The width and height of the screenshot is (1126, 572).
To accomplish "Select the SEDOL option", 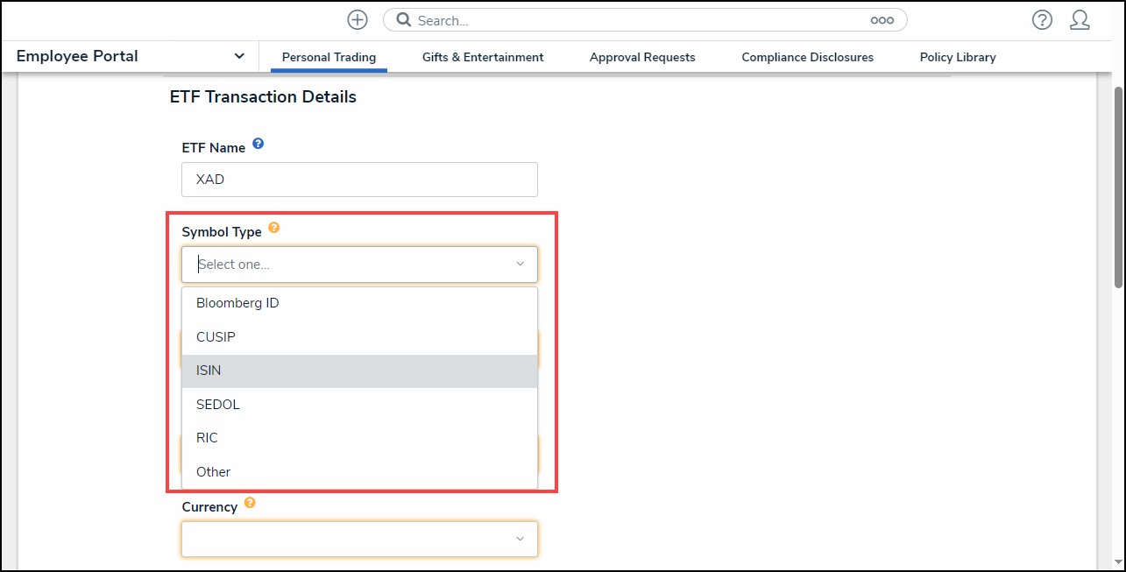I will [218, 405].
